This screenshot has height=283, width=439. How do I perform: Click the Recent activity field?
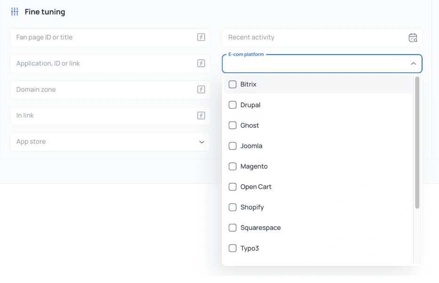click(322, 38)
